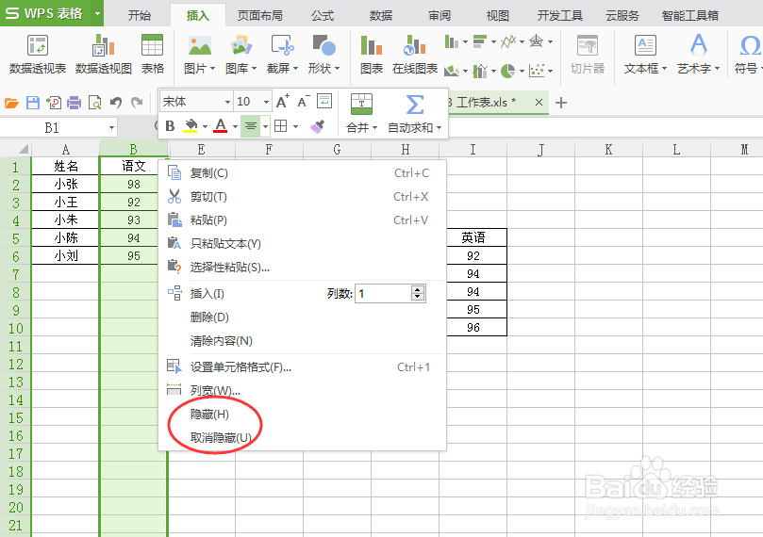The height and width of the screenshot is (537, 763).
Task: Decrease font size with A- icon
Action: click(x=304, y=101)
